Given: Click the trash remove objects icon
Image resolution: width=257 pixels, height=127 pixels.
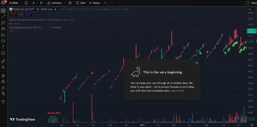Looking at the screenshot, I should (3, 102).
